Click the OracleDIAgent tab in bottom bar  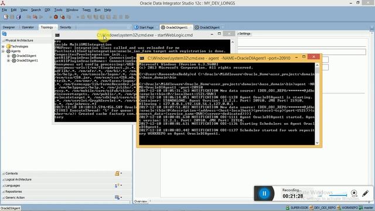pyautogui.click(x=11, y=209)
